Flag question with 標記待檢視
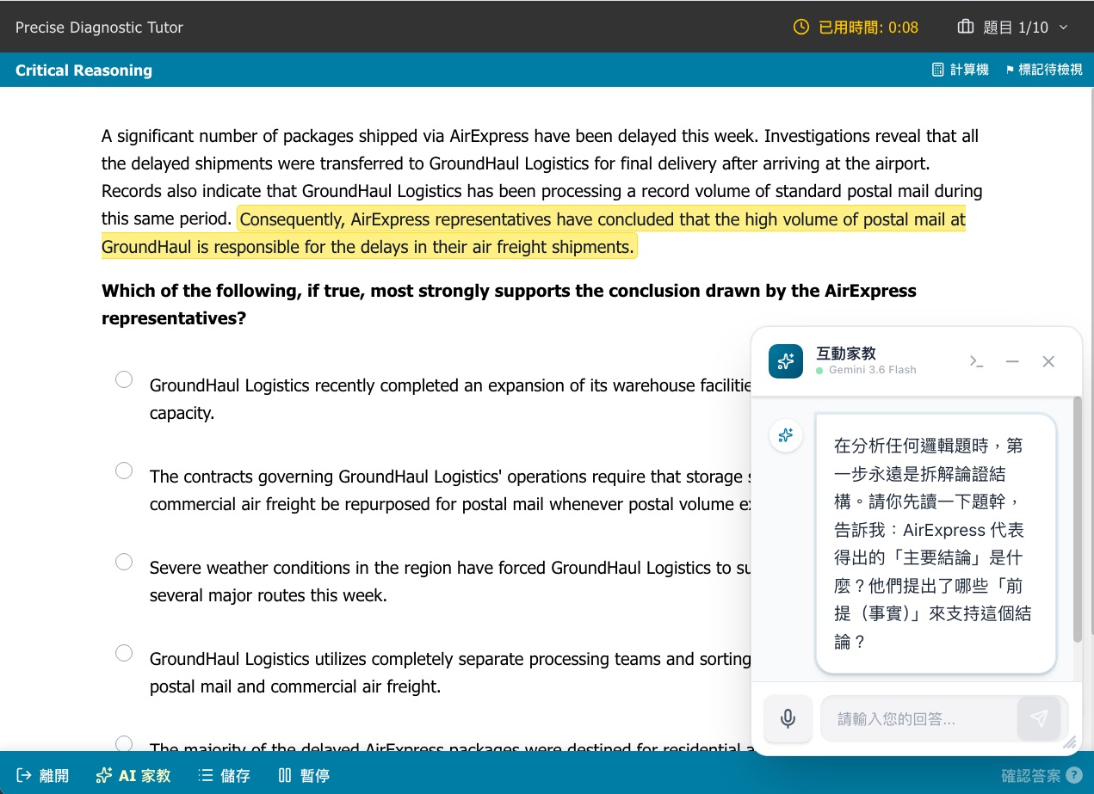The image size is (1094, 794). coord(1043,70)
